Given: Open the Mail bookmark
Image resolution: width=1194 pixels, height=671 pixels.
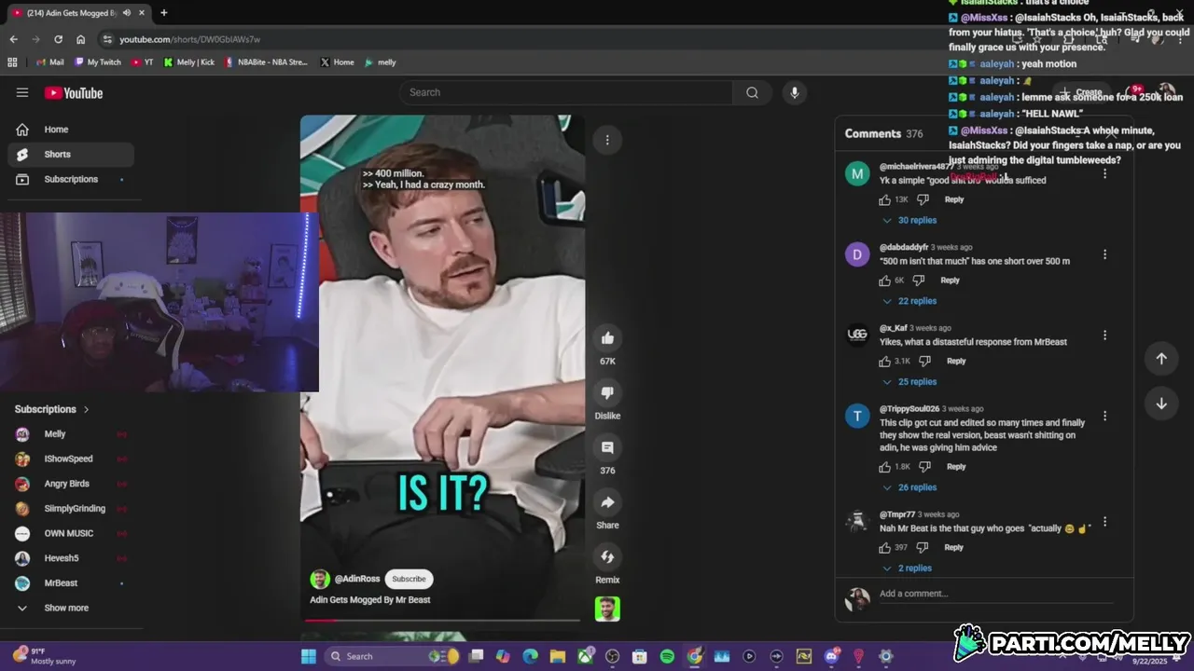Looking at the screenshot, I should (x=49, y=62).
